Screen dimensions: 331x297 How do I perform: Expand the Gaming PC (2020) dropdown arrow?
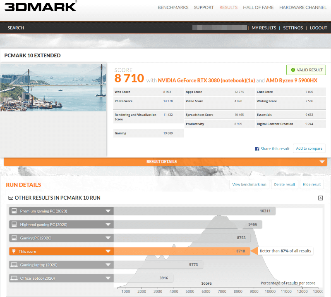click(108, 238)
